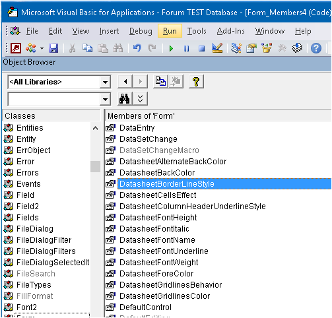Select the Field2 class
The width and height of the screenshot is (332, 318).
(28, 207)
